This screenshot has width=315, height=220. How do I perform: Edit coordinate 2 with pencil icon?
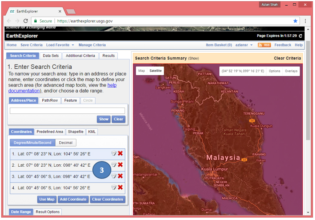tap(114, 165)
